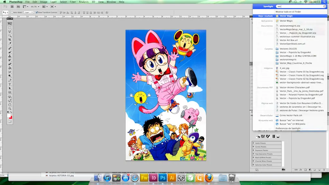This screenshot has height=185, width=329.
Task: Open the Trash in the Dock
Action: [x=232, y=178]
